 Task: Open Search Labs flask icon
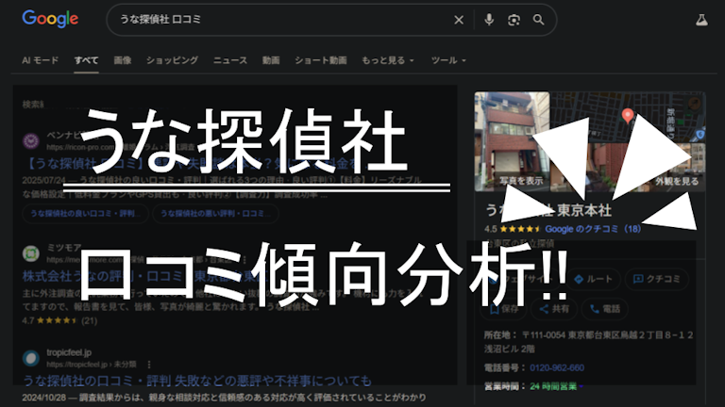click(701, 20)
